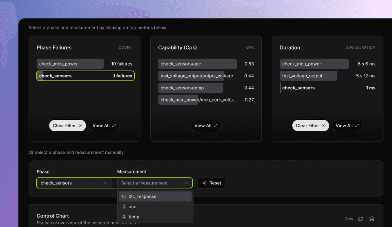Click expand arrows icon in Duration View All
The width and height of the screenshot is (392, 227).
[357, 126]
